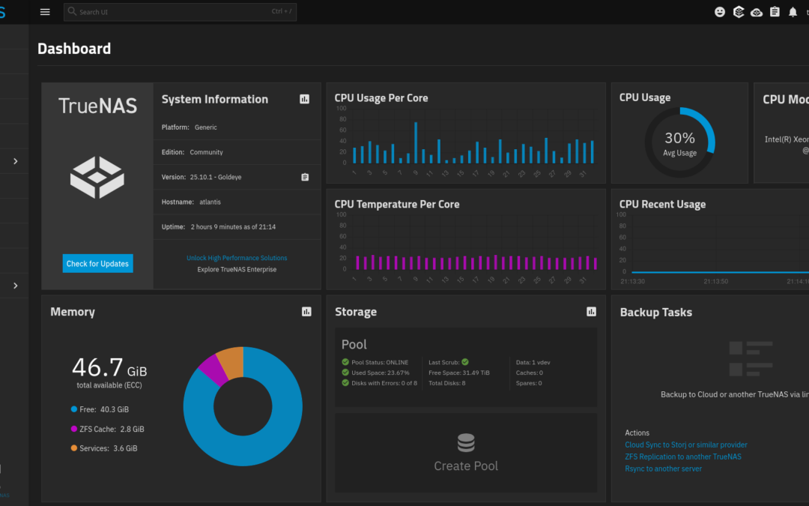Image resolution: width=809 pixels, height=506 pixels.
Task: Click the Memory widget's bar-chart icon
Action: [306, 311]
